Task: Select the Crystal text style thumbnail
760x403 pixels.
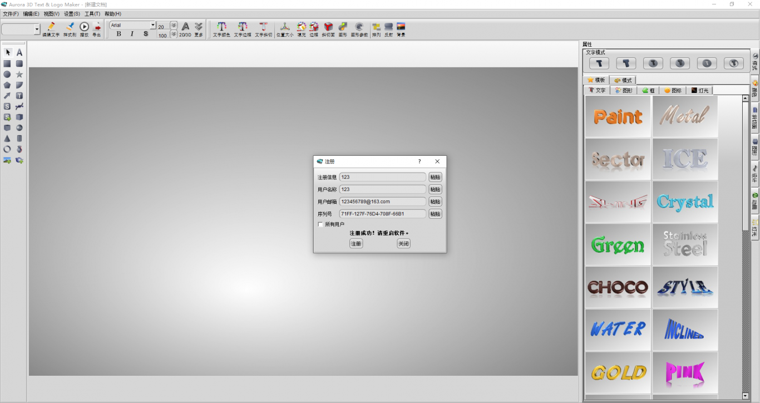Action: 685,202
